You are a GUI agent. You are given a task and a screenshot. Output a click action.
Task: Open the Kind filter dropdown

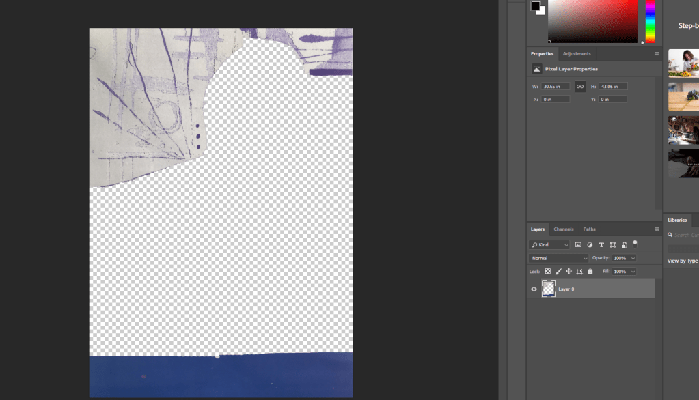(x=549, y=244)
